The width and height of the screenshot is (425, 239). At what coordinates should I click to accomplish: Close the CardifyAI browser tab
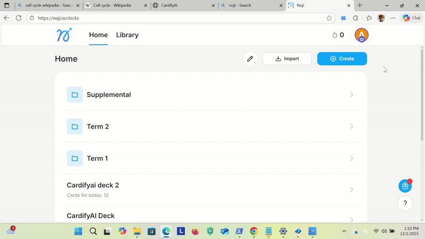pyautogui.click(x=214, y=5)
